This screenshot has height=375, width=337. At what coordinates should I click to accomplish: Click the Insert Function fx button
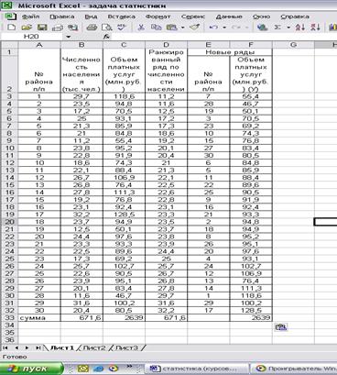coord(106,37)
